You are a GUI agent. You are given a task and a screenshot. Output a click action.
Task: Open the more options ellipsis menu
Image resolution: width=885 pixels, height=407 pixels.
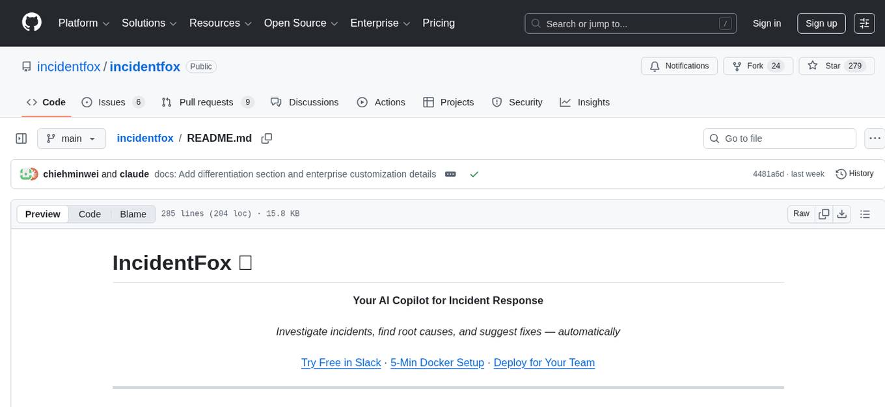(875, 138)
